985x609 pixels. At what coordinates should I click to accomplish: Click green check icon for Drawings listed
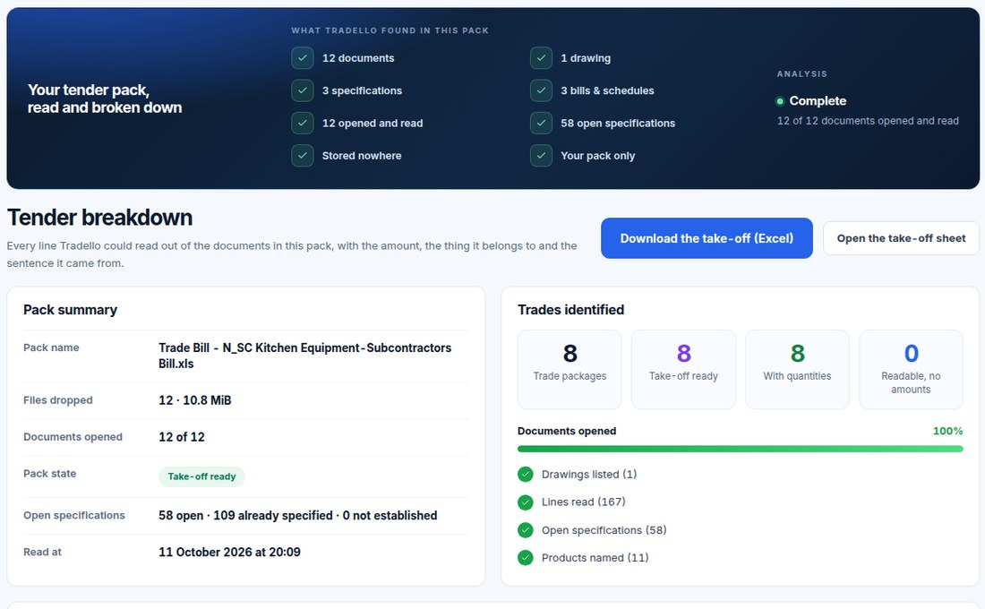[525, 475]
